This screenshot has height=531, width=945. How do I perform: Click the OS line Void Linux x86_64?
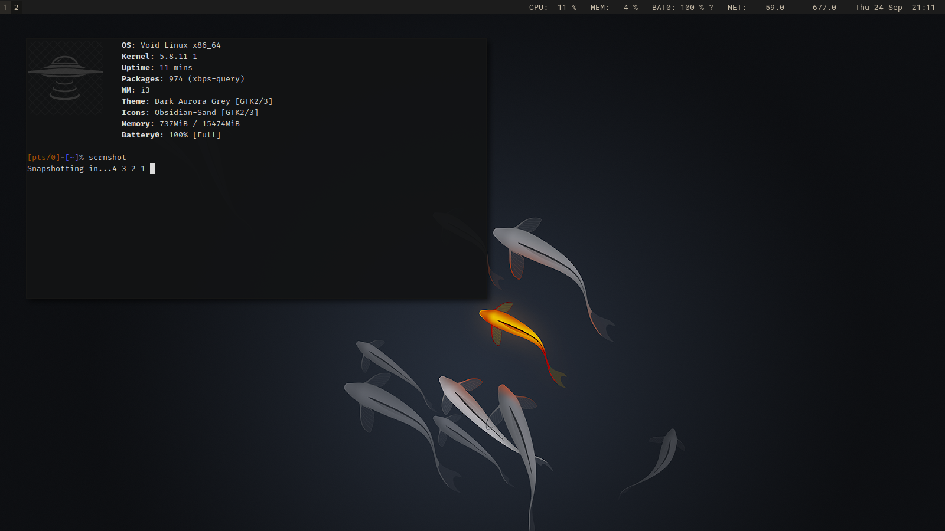pos(171,45)
